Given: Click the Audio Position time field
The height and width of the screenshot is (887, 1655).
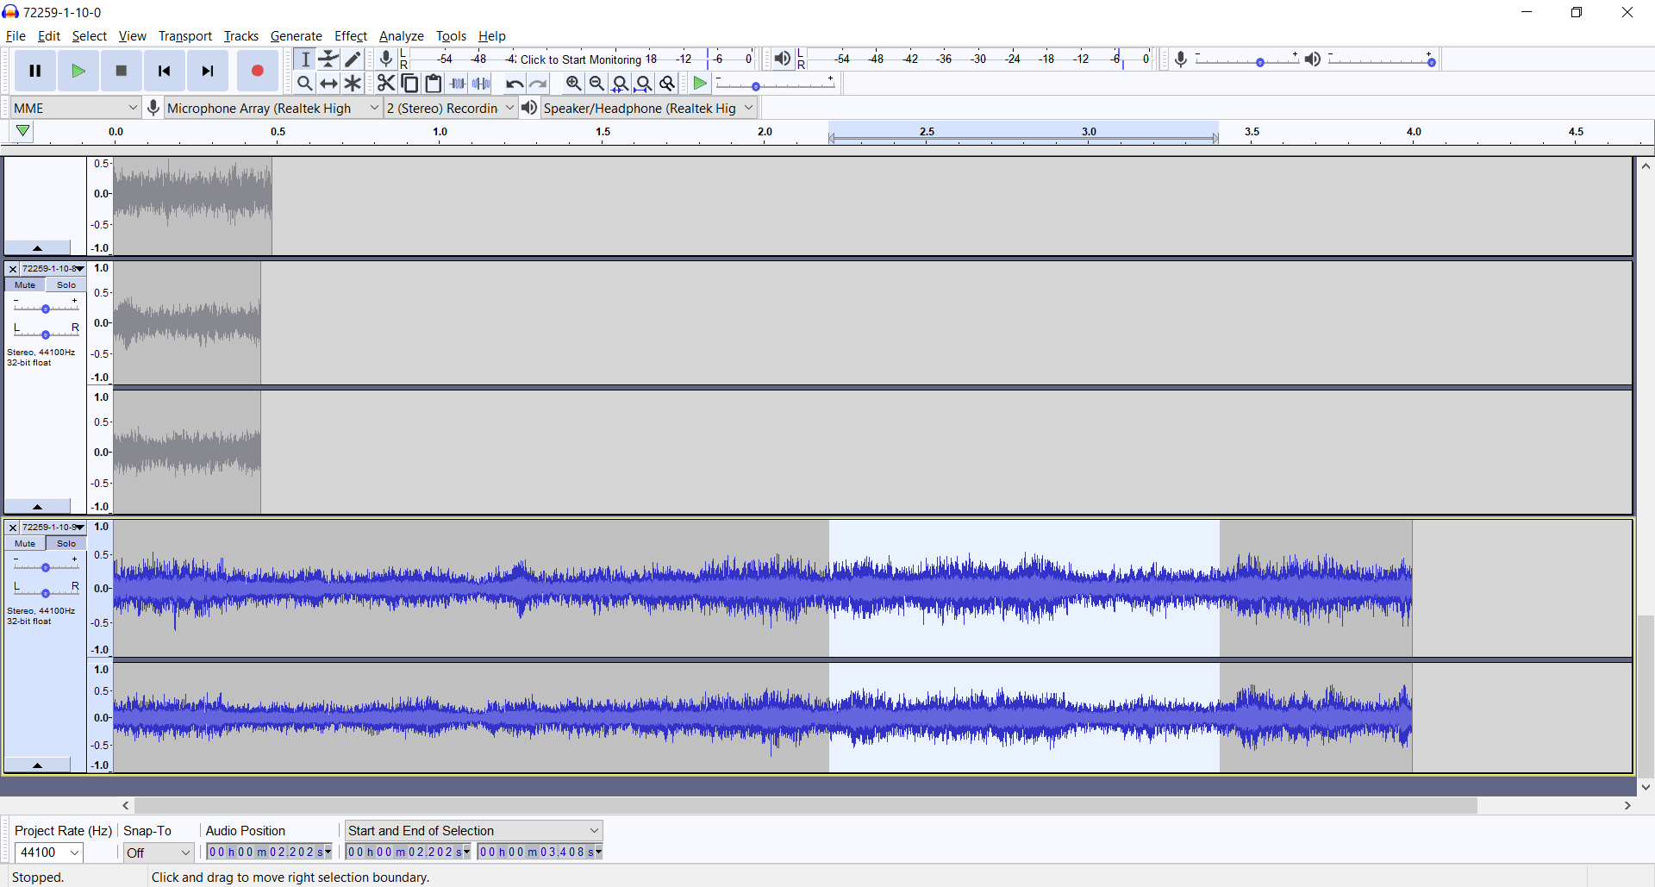Looking at the screenshot, I should pyautogui.click(x=269, y=853).
